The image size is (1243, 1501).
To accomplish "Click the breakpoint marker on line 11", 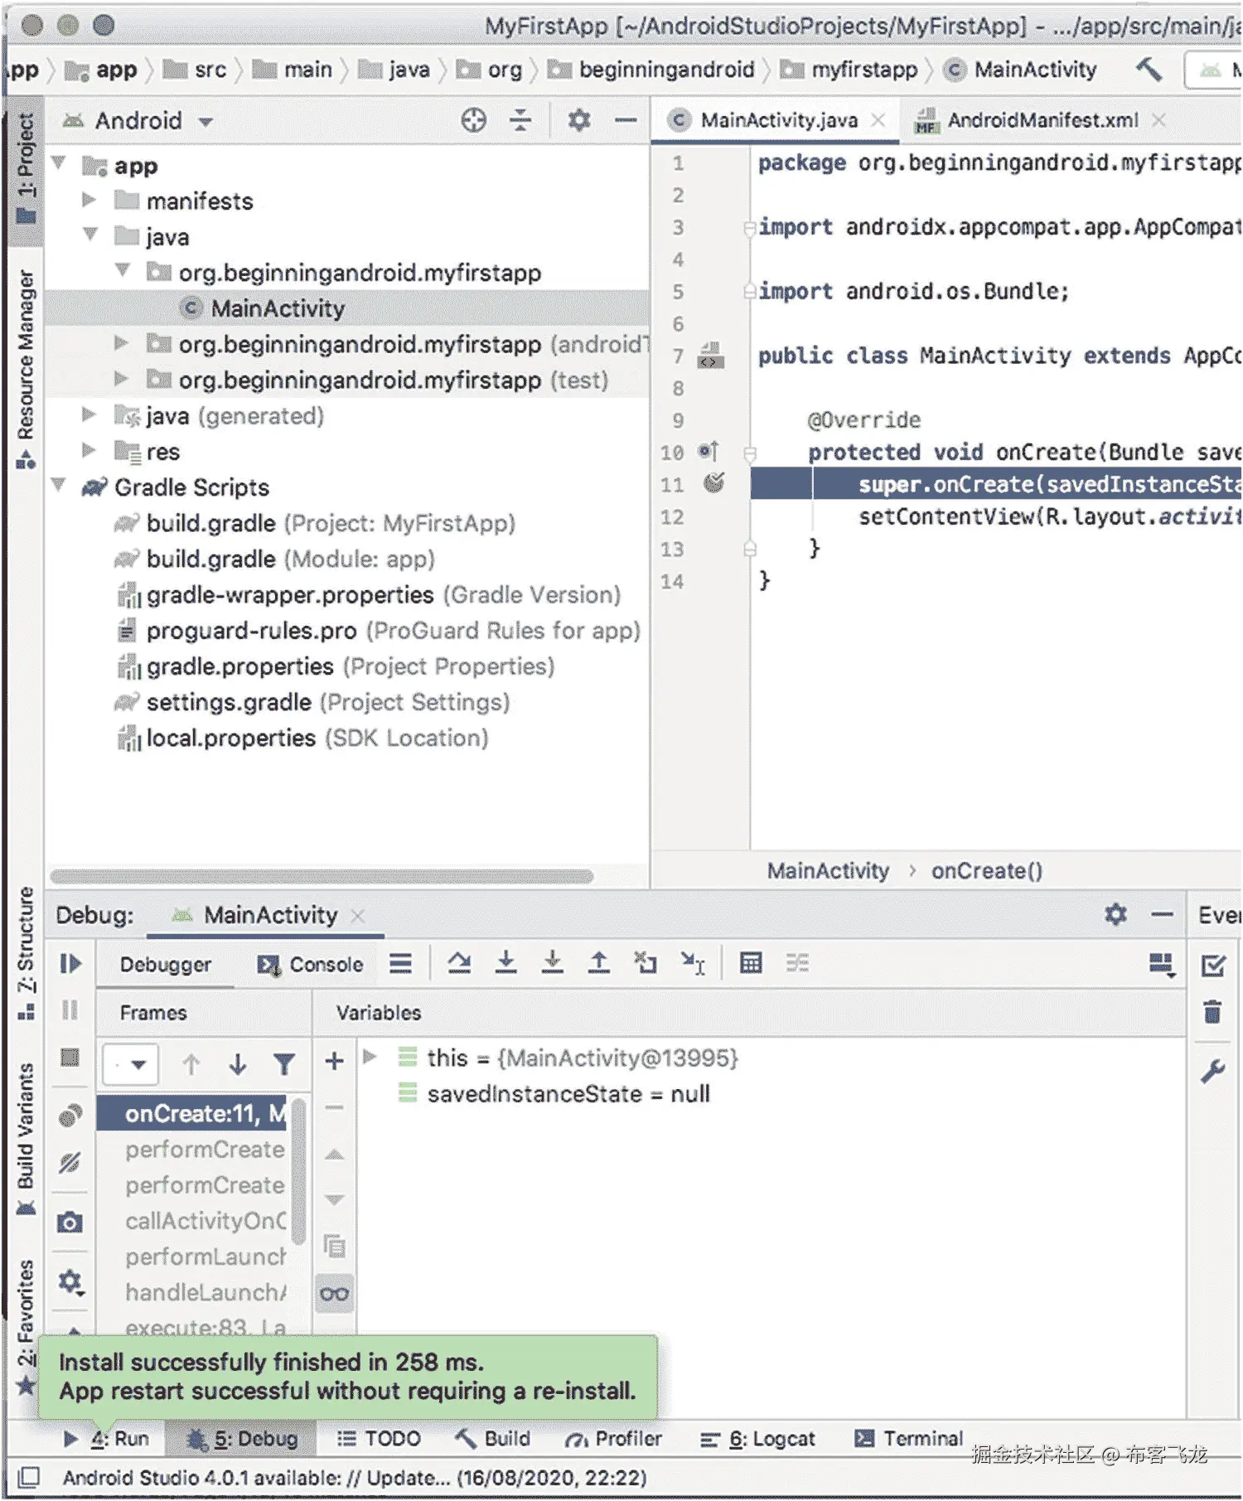I will point(713,483).
